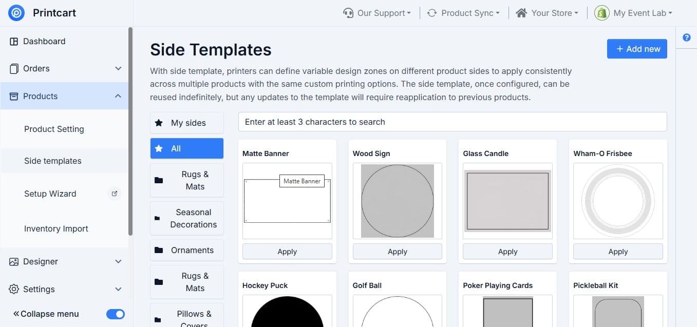
Task: Click the template search input field
Action: (453, 122)
